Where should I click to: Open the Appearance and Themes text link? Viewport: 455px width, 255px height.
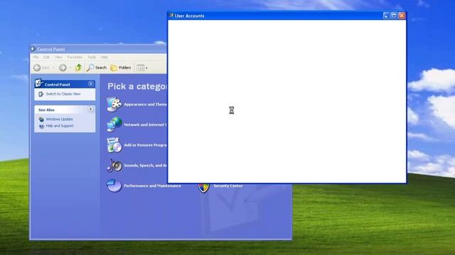click(x=146, y=104)
